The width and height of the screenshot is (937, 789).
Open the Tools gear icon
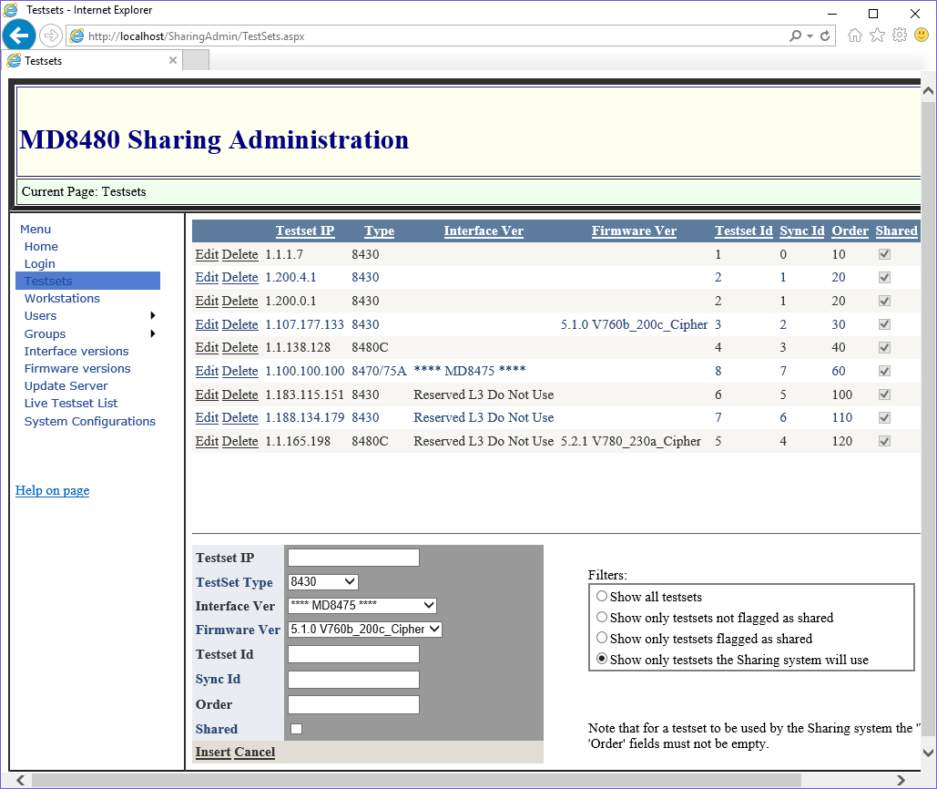[900, 36]
